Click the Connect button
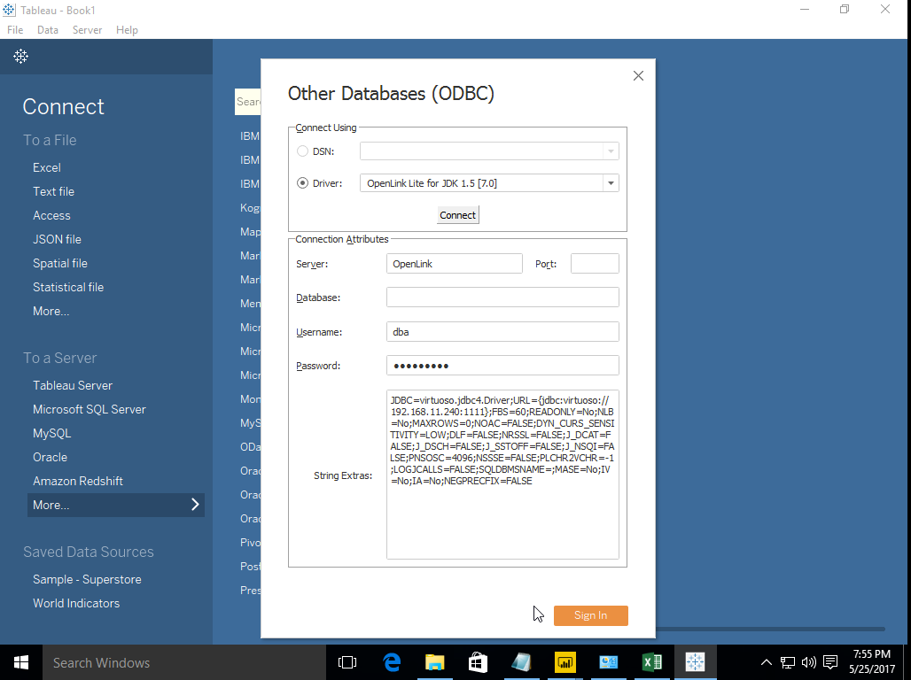This screenshot has height=680, width=911. [x=458, y=215]
